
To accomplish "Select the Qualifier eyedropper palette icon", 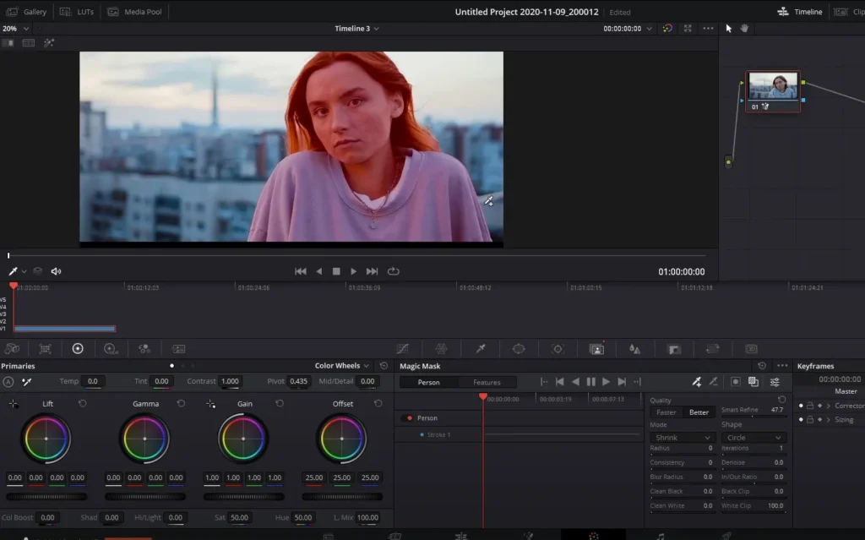I will (x=480, y=348).
